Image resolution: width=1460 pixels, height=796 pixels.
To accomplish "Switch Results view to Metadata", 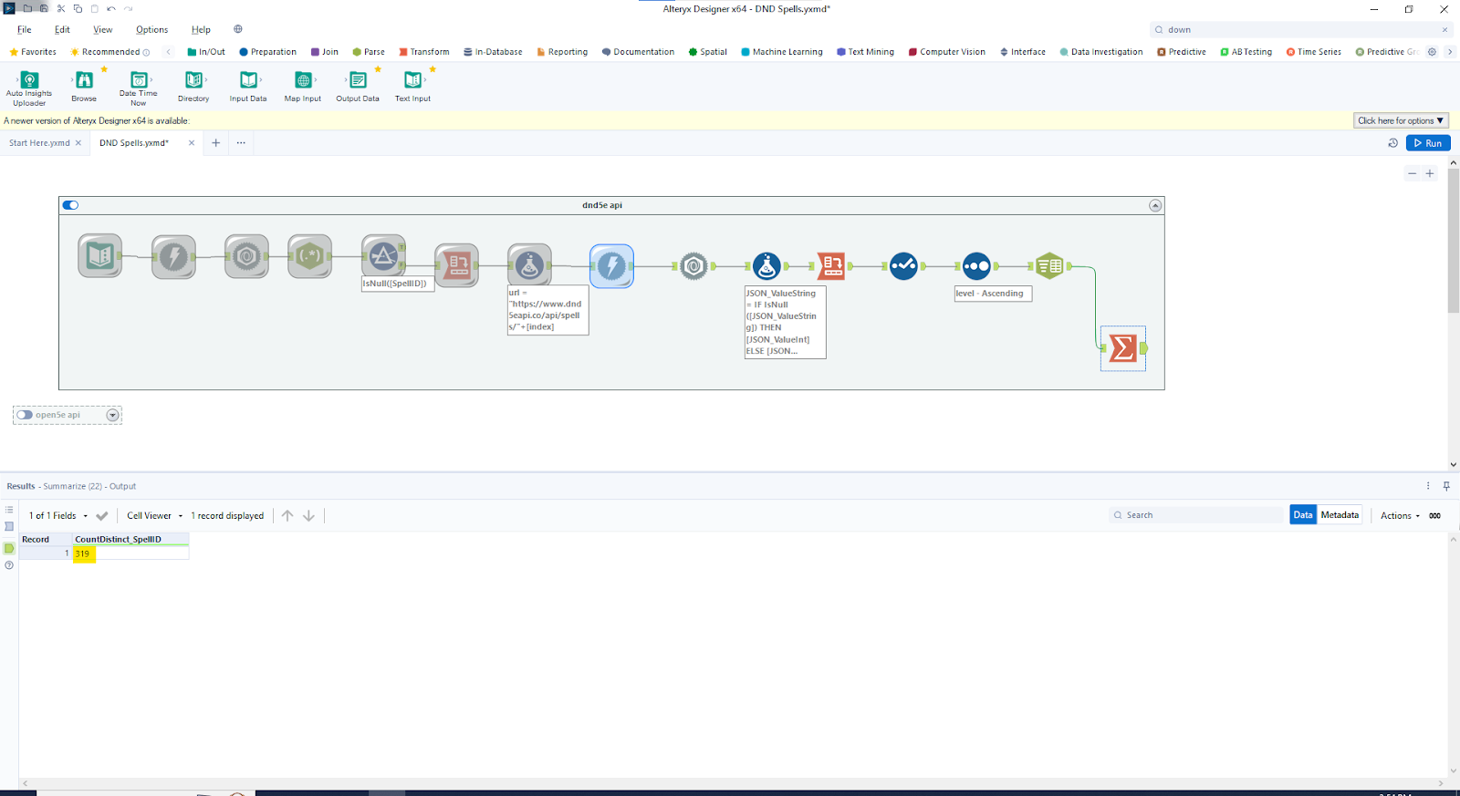I will [x=1340, y=515].
